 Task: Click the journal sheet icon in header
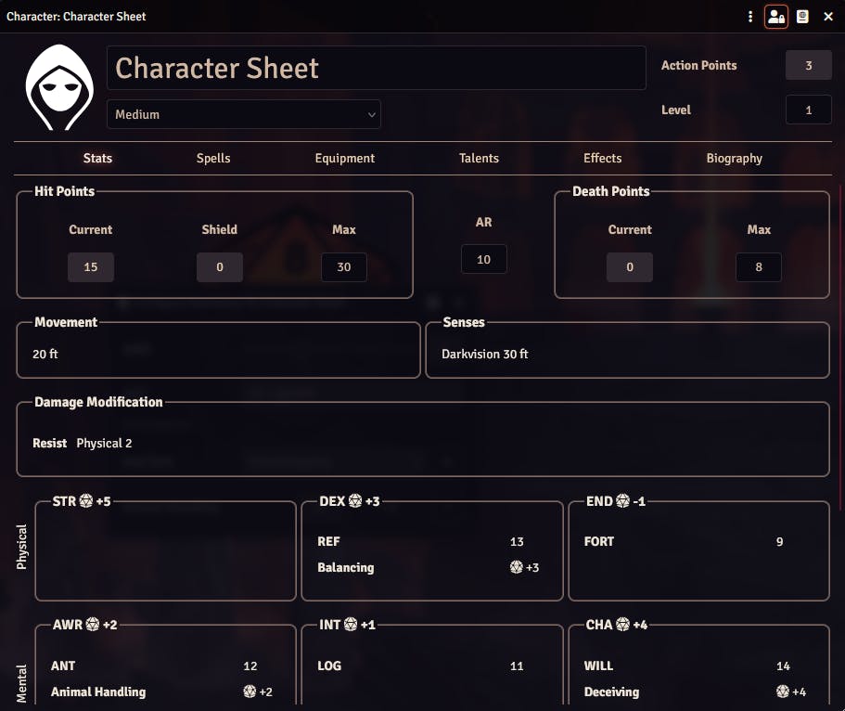click(x=802, y=17)
